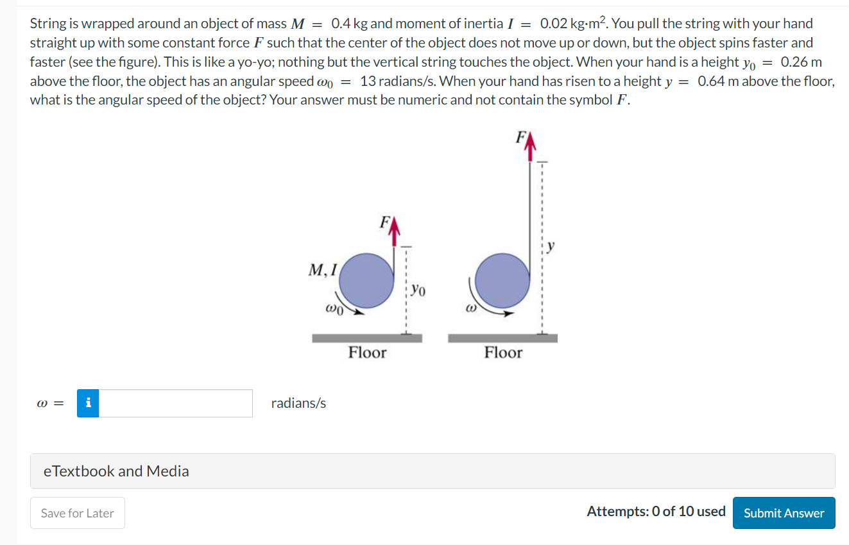Screen dimensions: 849x545
Task: Click the y height marker in the right figure
Action: tap(551, 246)
